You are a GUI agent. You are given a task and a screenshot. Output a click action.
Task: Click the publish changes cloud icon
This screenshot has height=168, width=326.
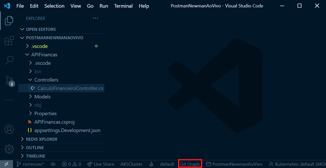(53, 164)
